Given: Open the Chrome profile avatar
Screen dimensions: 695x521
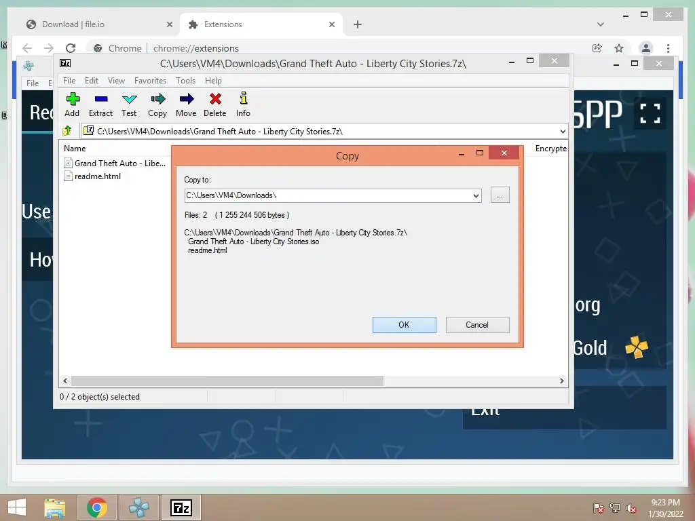Looking at the screenshot, I should pos(646,48).
